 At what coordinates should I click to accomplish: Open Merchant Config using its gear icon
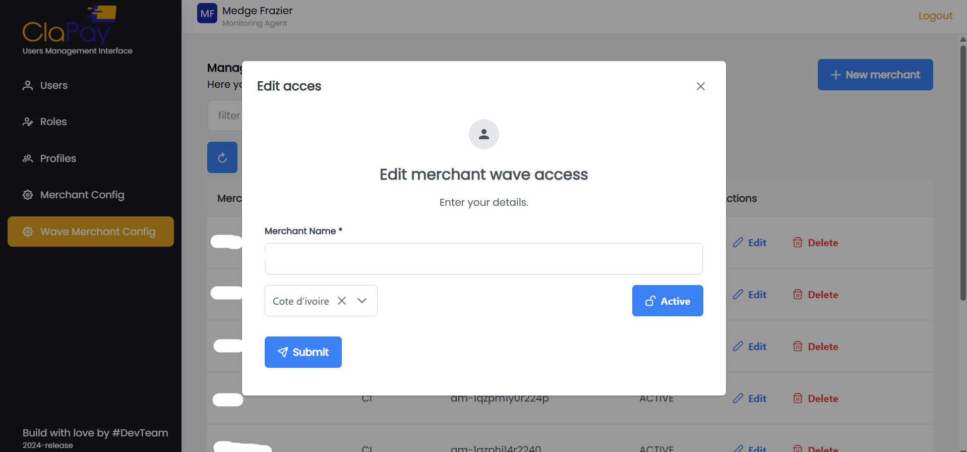[x=27, y=194]
